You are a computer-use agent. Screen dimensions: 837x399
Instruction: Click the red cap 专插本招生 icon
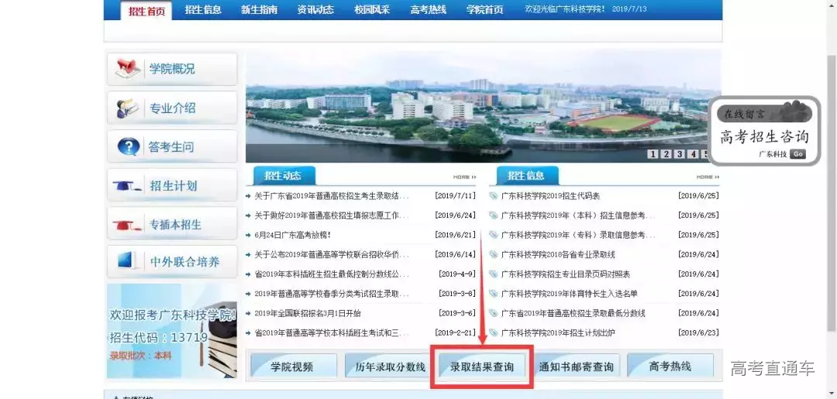128,225
